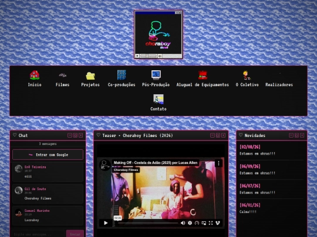Click Gil de Souto avatar in chat
Image resolution: width=317 pixels, height=237 pixels.
[x=18, y=190]
